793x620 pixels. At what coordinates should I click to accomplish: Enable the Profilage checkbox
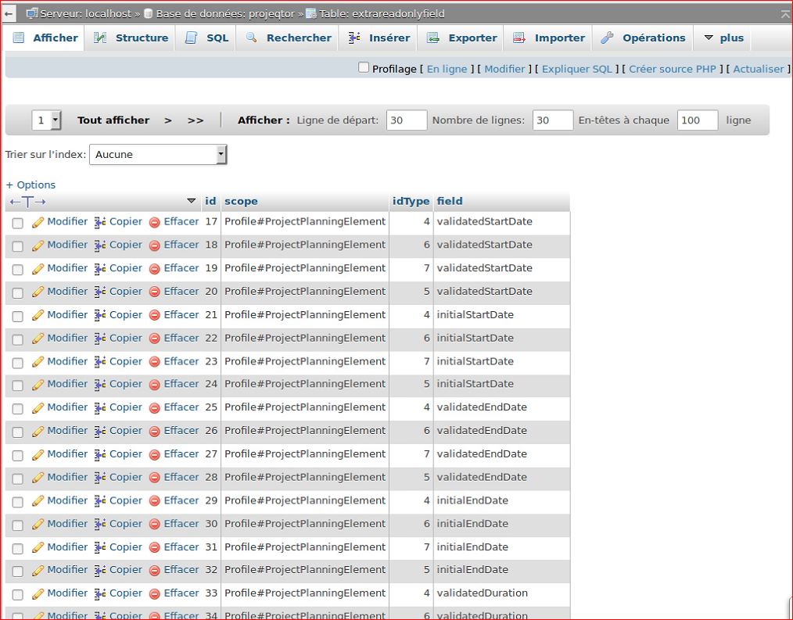coord(364,68)
